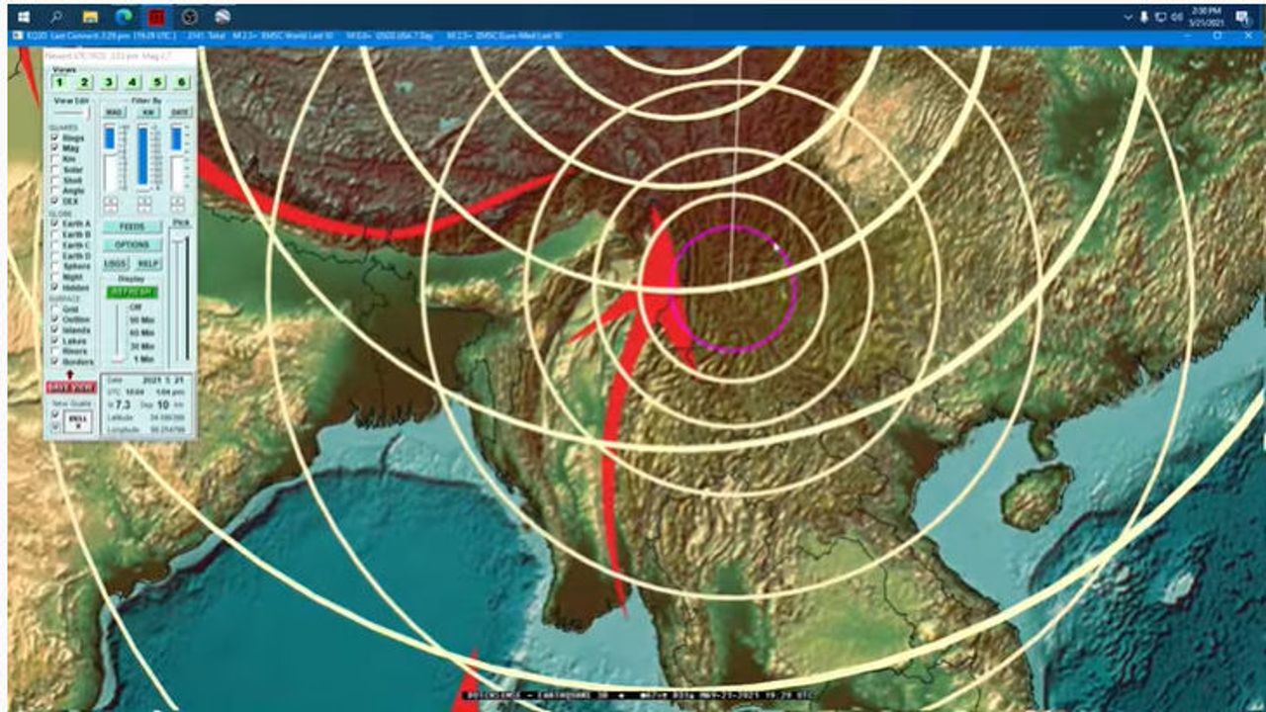Open Microsoft Edge from the taskbar
The height and width of the screenshot is (712, 1266).
tap(124, 17)
